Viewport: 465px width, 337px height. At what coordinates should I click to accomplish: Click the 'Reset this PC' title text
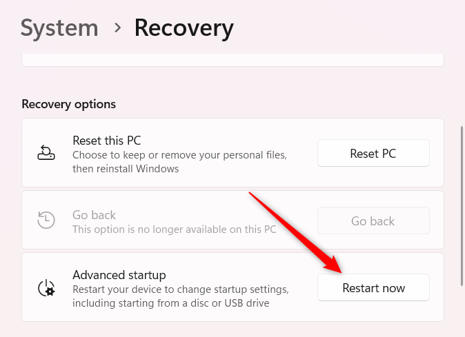(x=107, y=141)
